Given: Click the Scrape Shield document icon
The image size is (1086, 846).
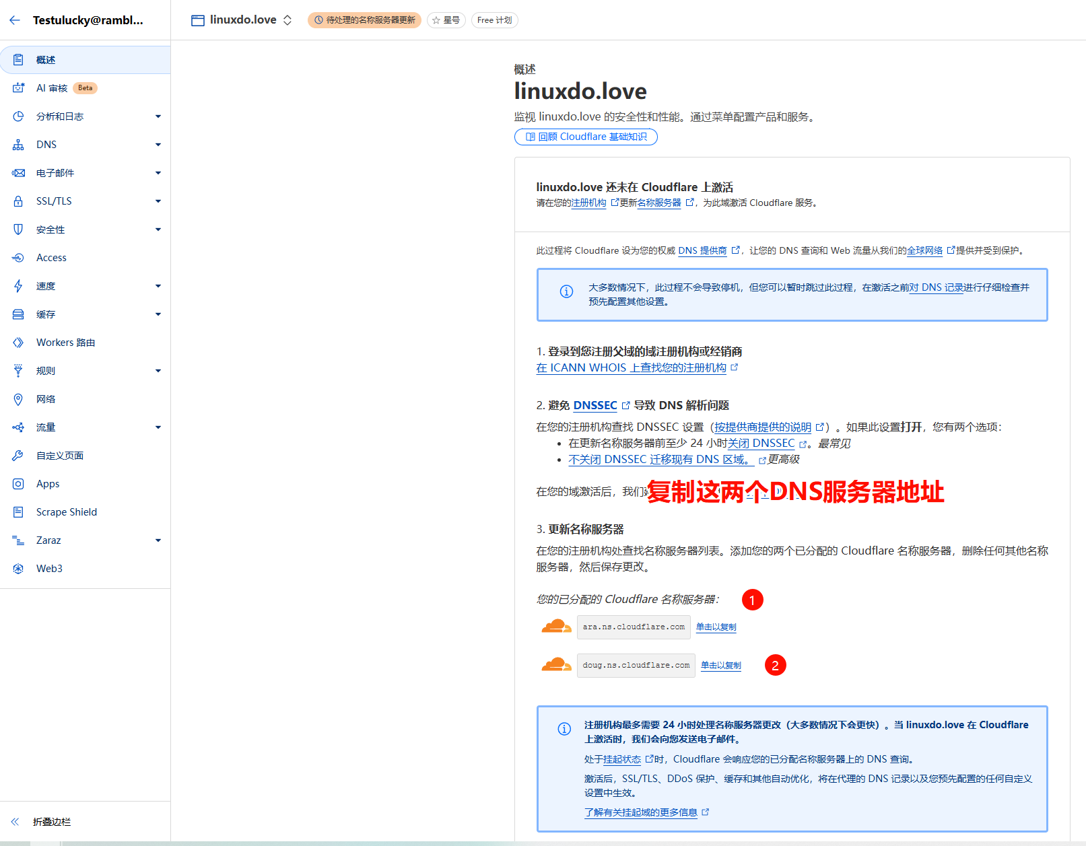Looking at the screenshot, I should [18, 512].
